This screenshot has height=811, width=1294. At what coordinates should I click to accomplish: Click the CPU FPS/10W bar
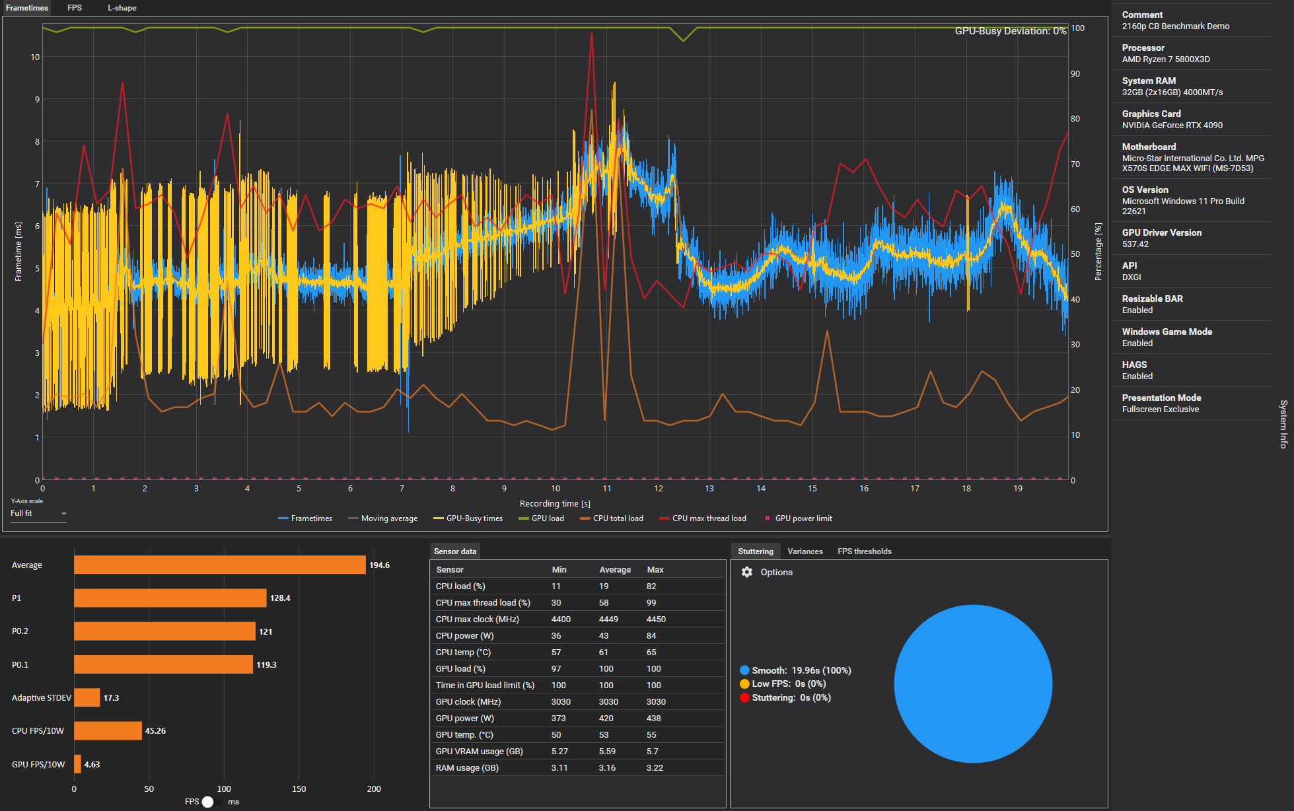[x=108, y=730]
